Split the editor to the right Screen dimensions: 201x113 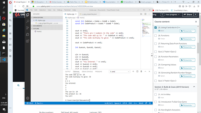point(145,14)
